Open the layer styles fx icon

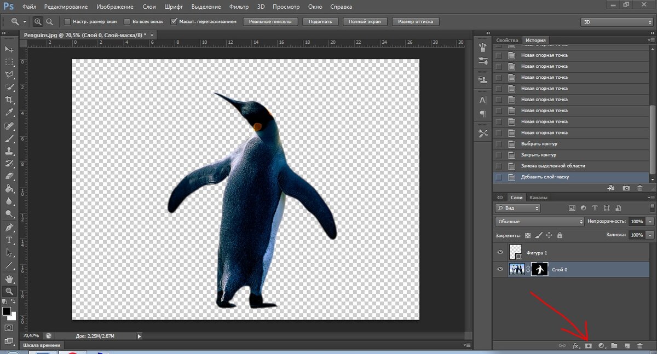[576, 346]
